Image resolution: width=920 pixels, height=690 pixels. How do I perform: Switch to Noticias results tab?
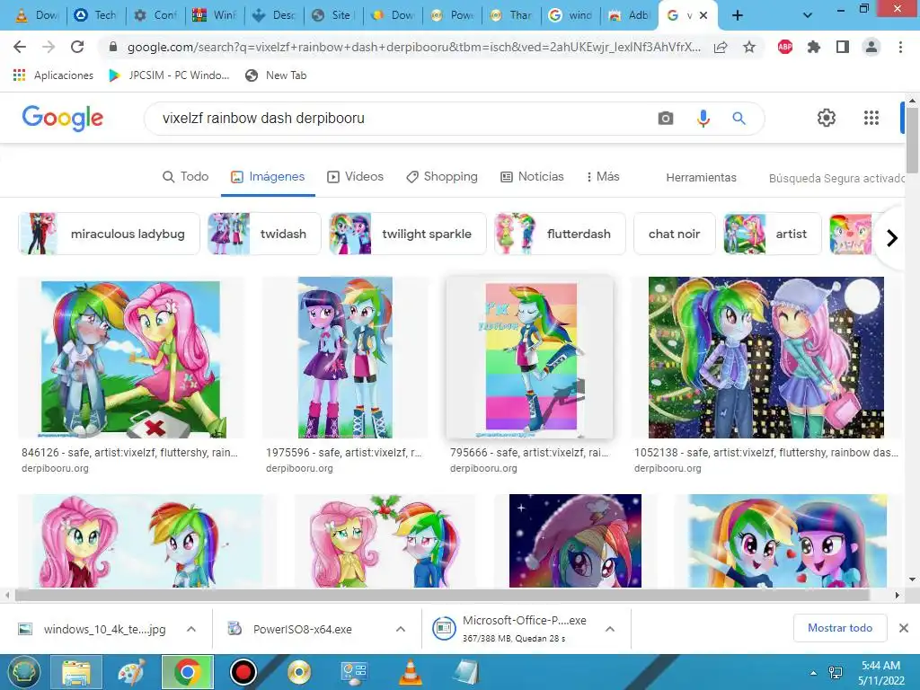coord(532,177)
